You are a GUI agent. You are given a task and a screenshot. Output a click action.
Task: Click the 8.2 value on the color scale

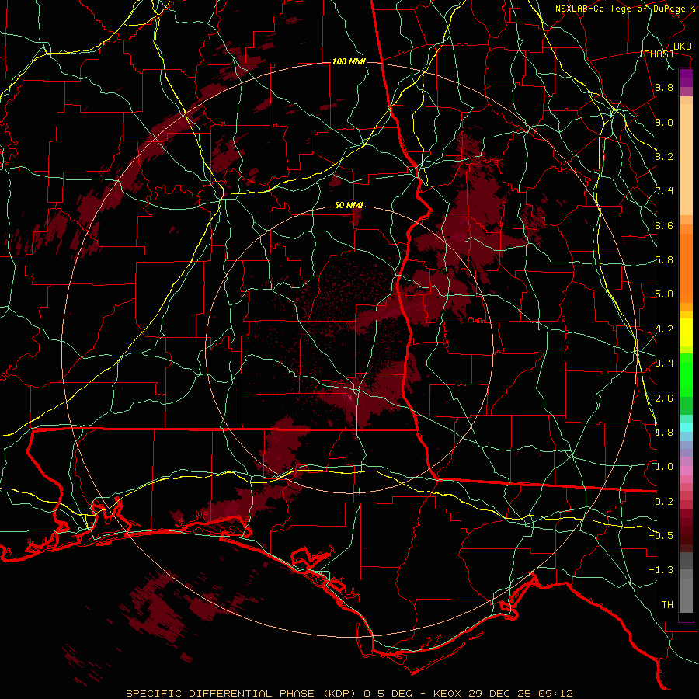coord(664,156)
